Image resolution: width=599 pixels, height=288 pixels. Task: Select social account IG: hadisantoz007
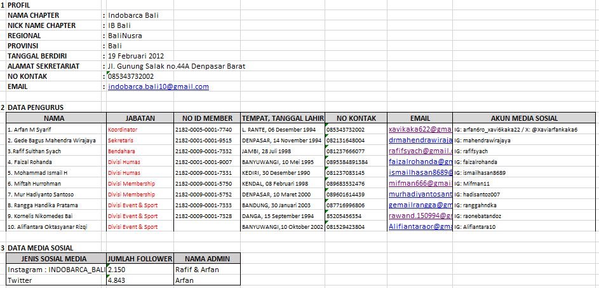click(x=524, y=194)
